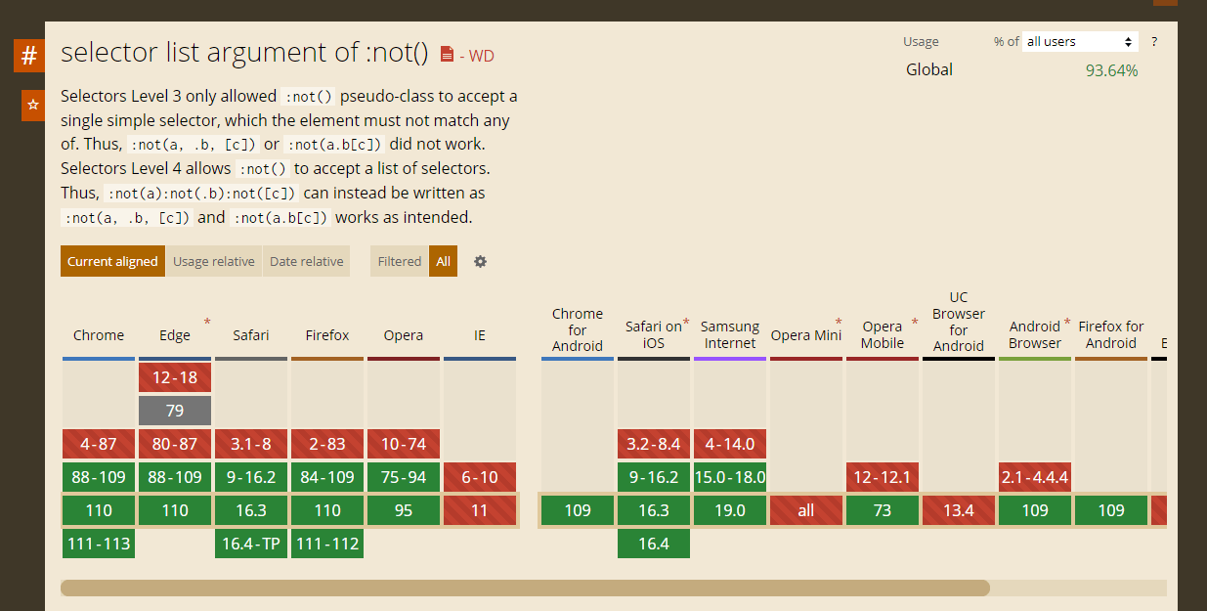Select the gray Edge 79 cell
Screen dimensions: 1207x611
pyautogui.click(x=175, y=411)
